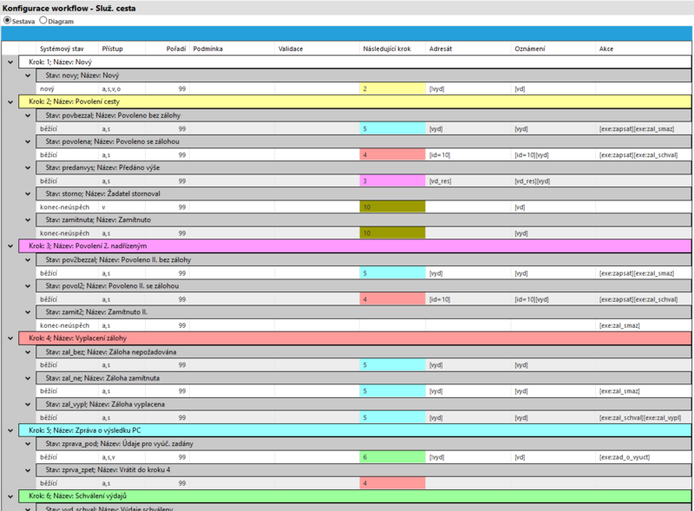
Task: Click [exe:zad_o_vyuct] action cell
Action: point(625,457)
